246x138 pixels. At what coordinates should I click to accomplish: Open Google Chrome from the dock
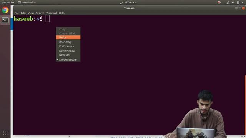5,10
